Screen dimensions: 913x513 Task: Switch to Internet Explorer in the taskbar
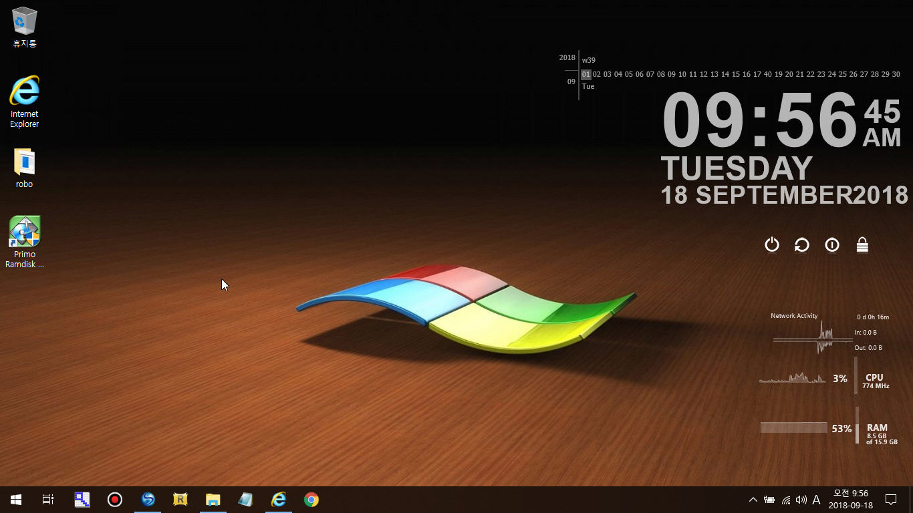pyautogui.click(x=279, y=500)
